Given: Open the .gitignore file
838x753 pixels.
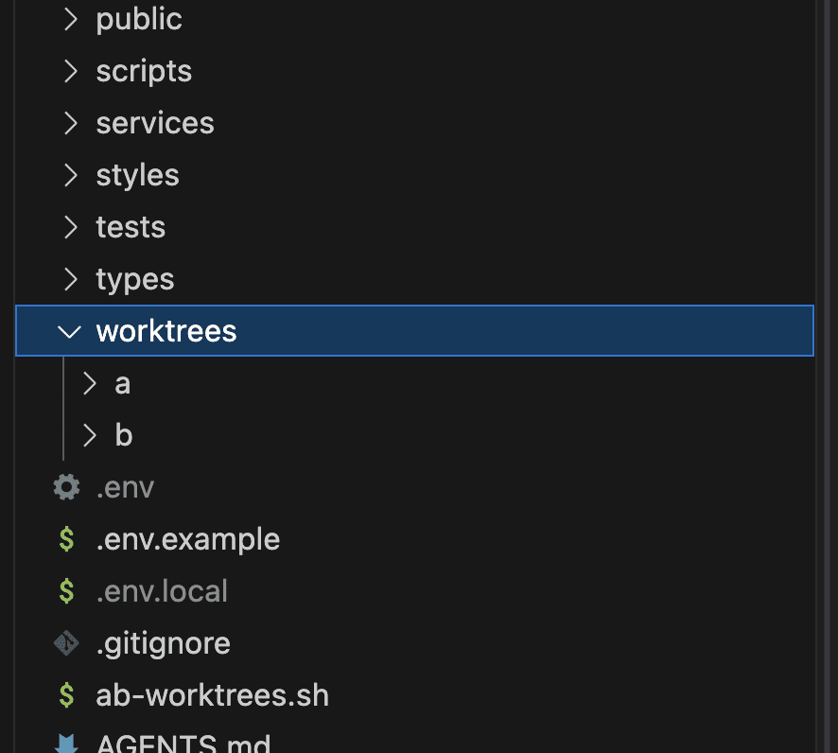Looking at the screenshot, I should [x=163, y=643].
